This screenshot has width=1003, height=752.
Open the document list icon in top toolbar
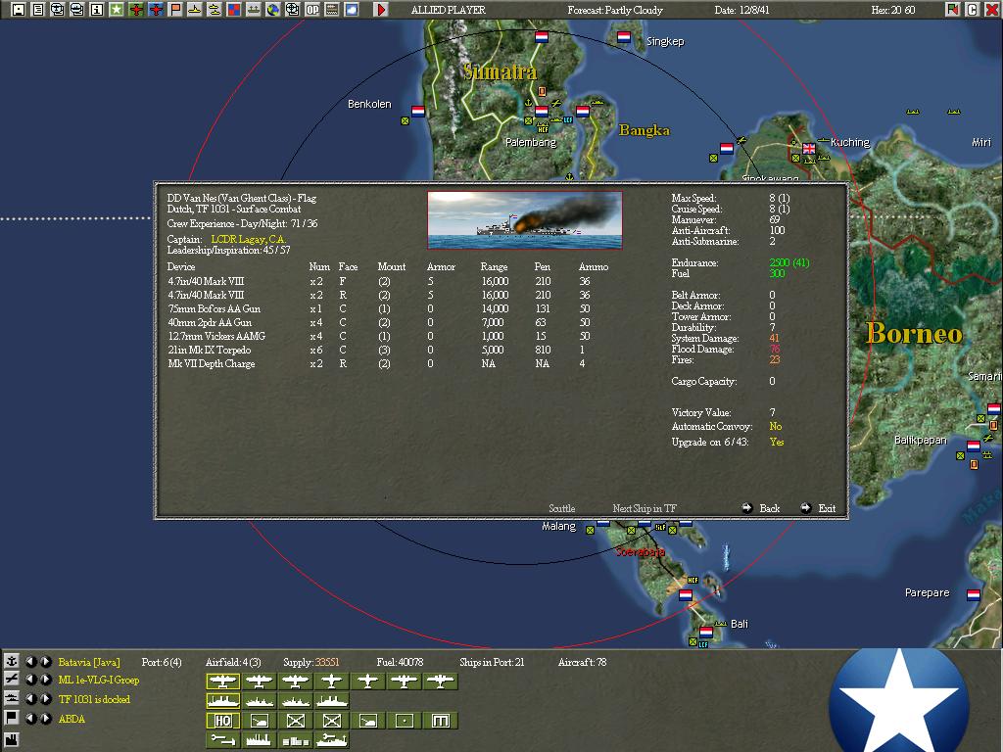[x=38, y=10]
